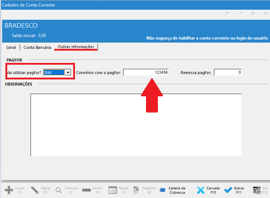Click the Carteira de Cobrança label
This screenshot has width=270, height=198.
pyautogui.click(x=177, y=190)
